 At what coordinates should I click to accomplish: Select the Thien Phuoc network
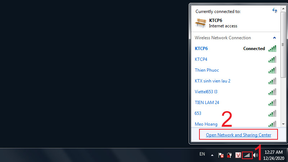click(x=207, y=70)
